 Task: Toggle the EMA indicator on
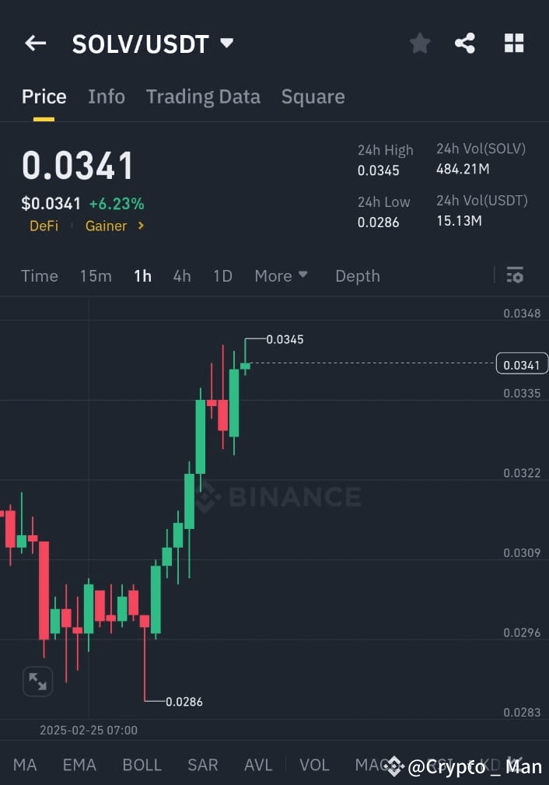79,765
